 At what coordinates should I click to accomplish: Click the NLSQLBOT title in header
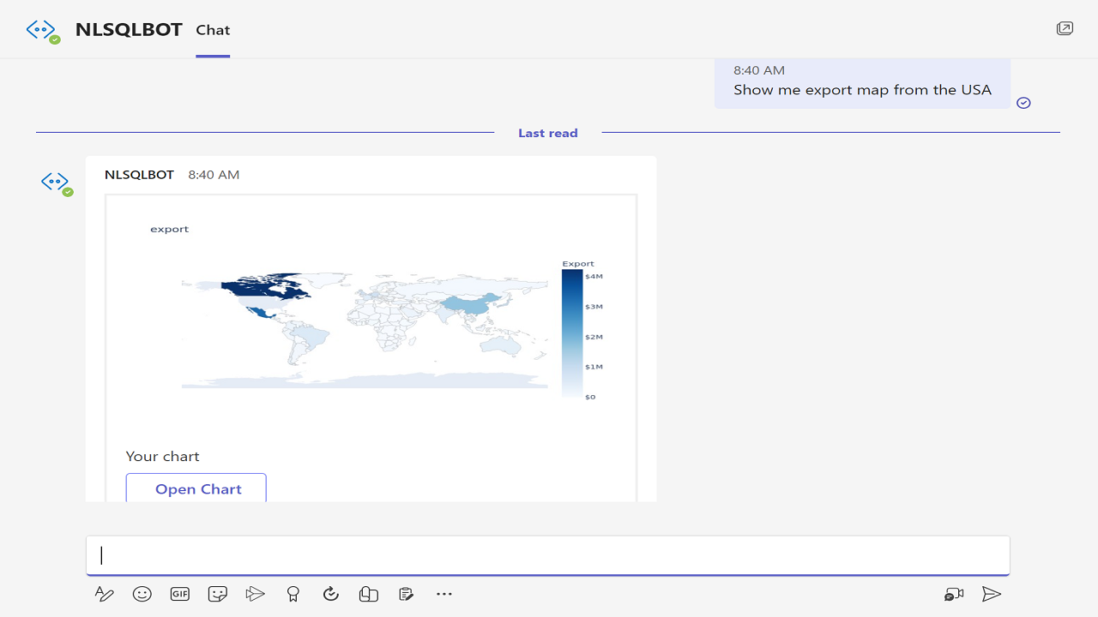click(129, 29)
